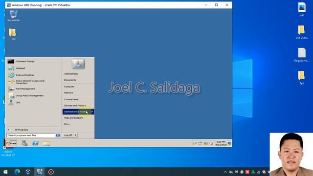Click the VM clock showing 1:25 PM

[221, 143]
